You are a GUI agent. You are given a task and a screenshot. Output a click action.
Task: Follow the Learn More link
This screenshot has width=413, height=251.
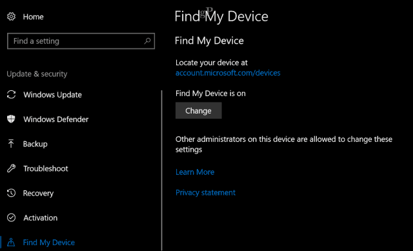pyautogui.click(x=195, y=172)
